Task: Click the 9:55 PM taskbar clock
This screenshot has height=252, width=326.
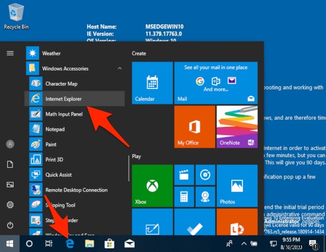Action: pyautogui.click(x=291, y=243)
